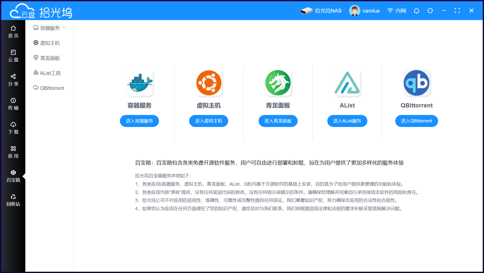This screenshot has height=273, width=484.
Task: Click the QBittorrent qb logo icon
Action: pyautogui.click(x=417, y=83)
